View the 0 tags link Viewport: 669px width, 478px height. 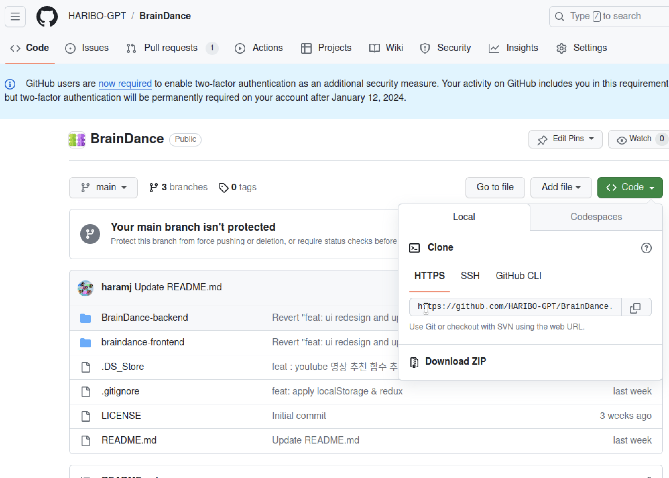(238, 188)
